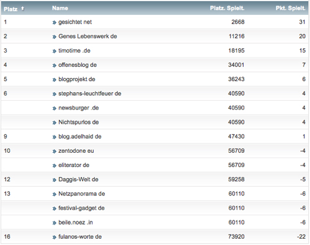Click the arrow icon before Netzpanorama

click(x=54, y=194)
